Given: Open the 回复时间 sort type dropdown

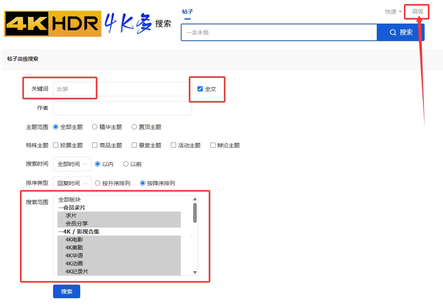Looking at the screenshot, I should 72,183.
